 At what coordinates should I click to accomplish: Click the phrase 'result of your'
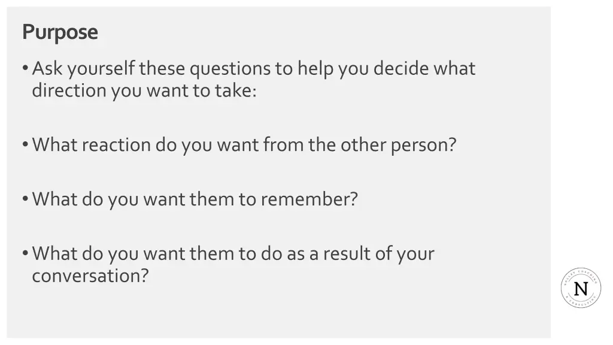[378, 254]
